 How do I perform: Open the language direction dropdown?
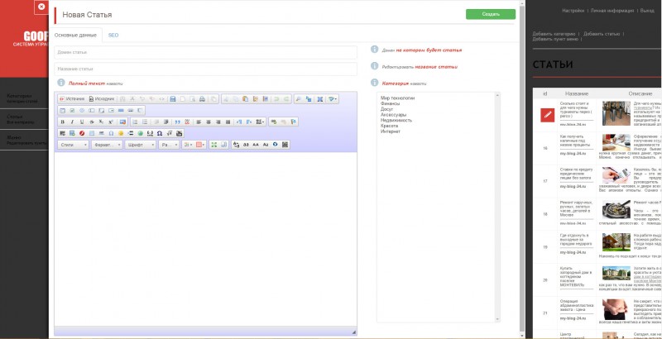point(260,122)
